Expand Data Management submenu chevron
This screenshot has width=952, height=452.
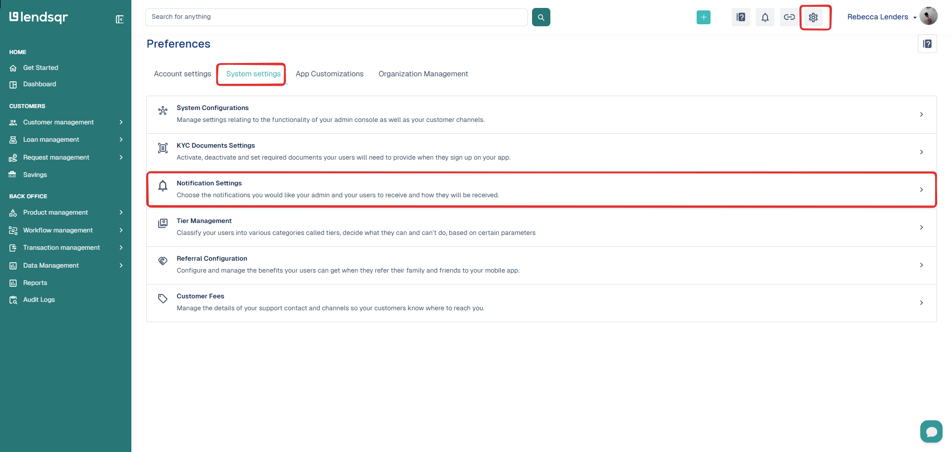(121, 266)
